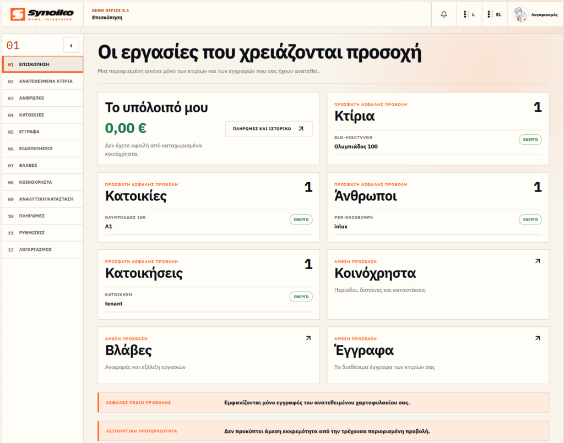564x443 pixels.
Task: Click the Synoiko logo
Action: pyautogui.click(x=42, y=14)
